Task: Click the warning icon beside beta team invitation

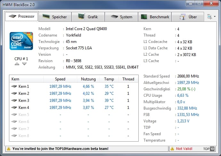Action: (9, 149)
